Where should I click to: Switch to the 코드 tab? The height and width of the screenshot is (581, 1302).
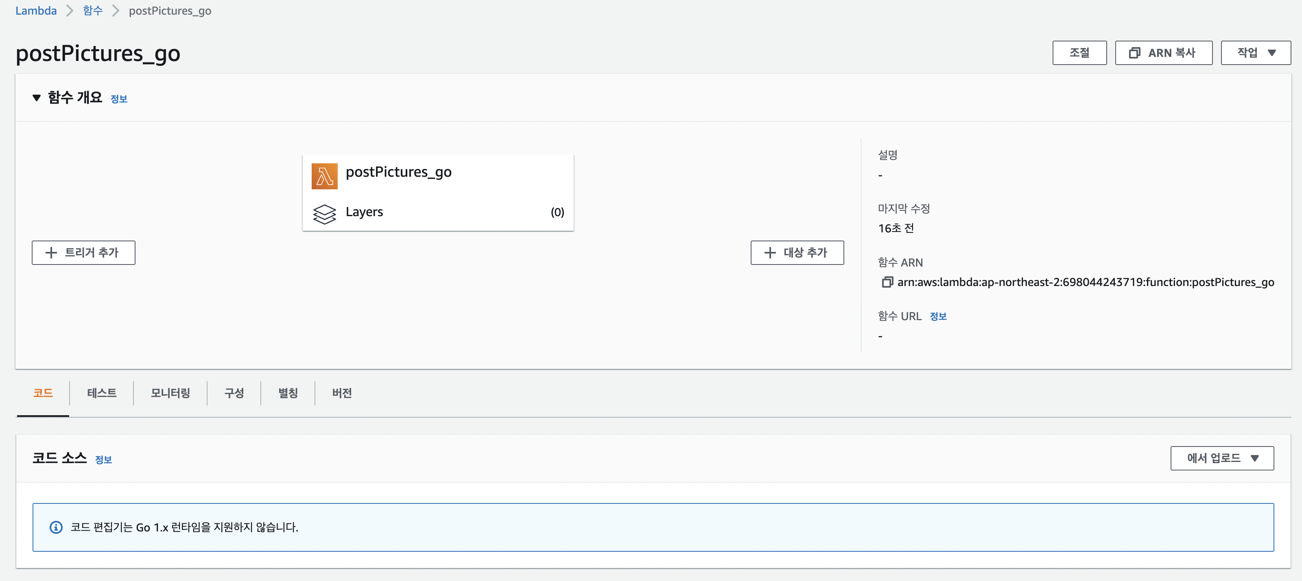click(x=43, y=393)
